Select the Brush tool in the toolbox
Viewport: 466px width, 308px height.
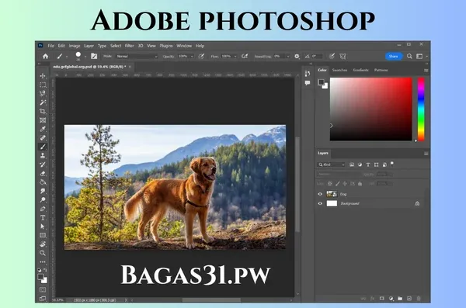[x=43, y=147]
